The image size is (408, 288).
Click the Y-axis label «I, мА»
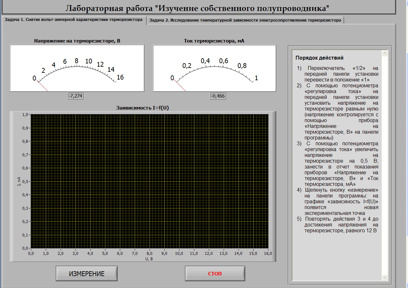[19, 181]
